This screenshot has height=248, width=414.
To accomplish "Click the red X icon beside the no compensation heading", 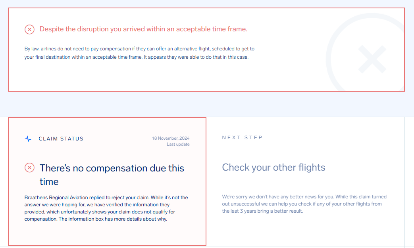I will (29, 168).
